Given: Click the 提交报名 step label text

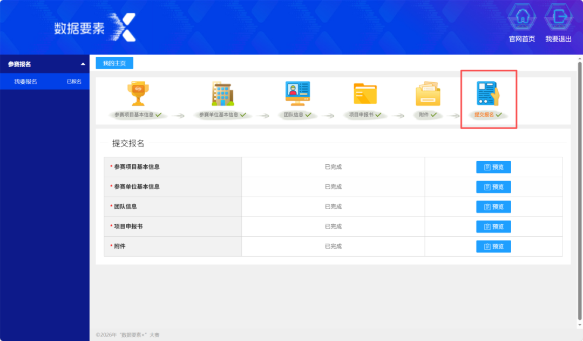Looking at the screenshot, I should [484, 115].
